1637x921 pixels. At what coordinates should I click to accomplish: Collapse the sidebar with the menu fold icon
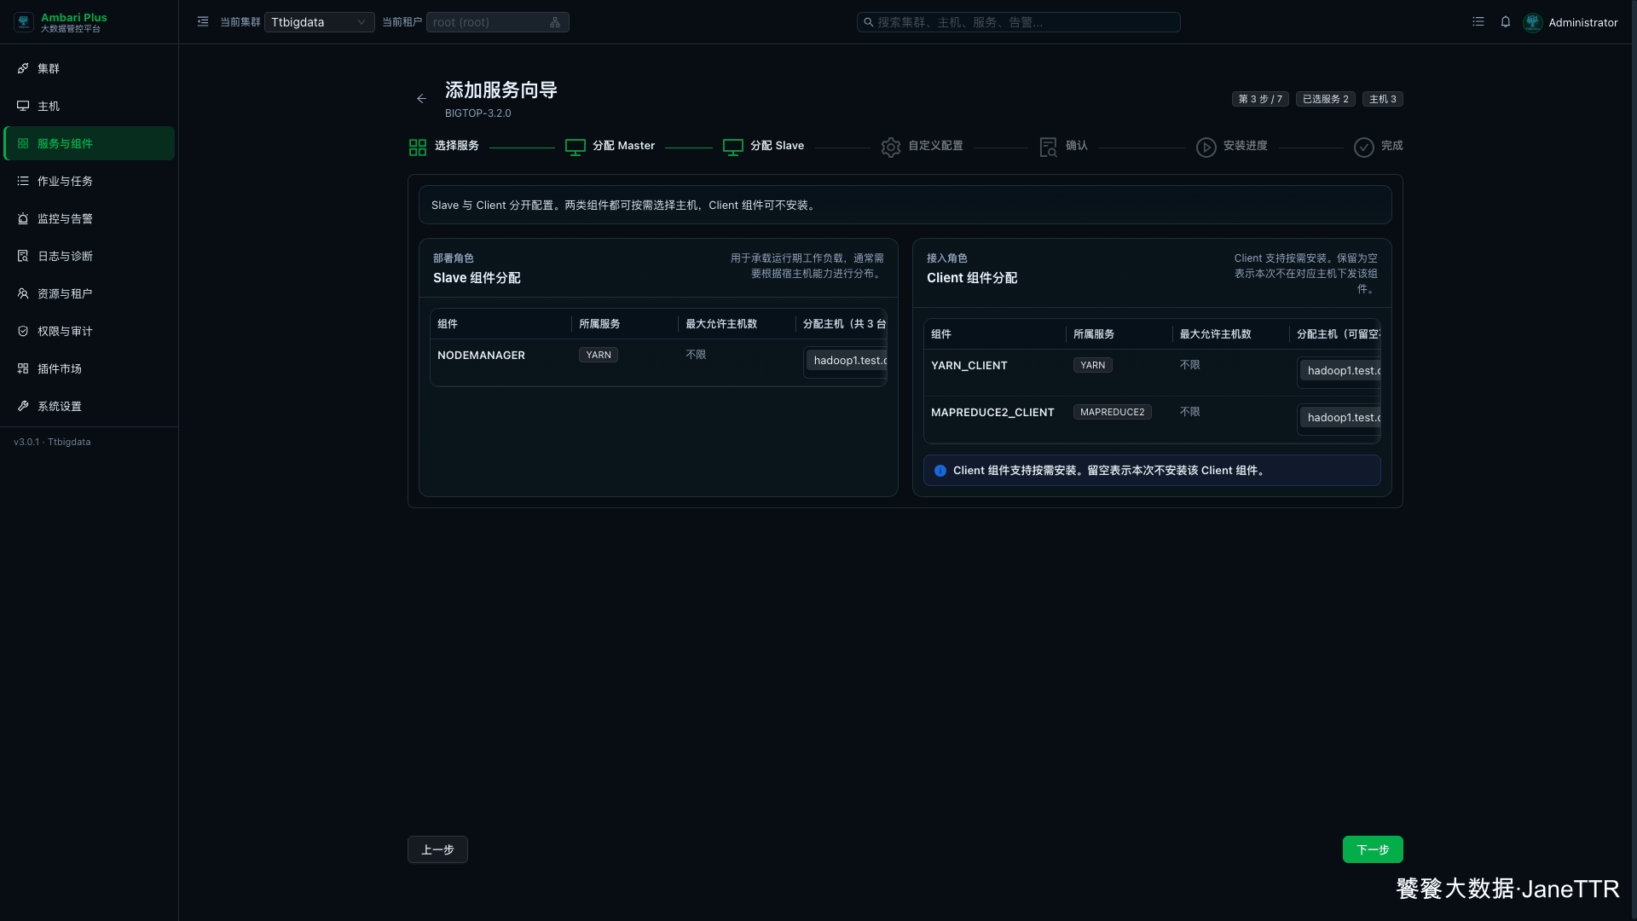click(x=203, y=22)
